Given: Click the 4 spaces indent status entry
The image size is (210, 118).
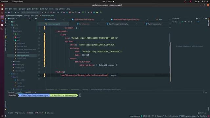Looking at the screenshot, I should click(160, 116).
